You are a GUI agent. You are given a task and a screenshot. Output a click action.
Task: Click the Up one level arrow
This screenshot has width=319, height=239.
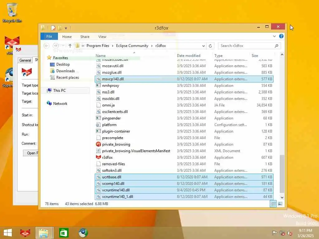70,46
